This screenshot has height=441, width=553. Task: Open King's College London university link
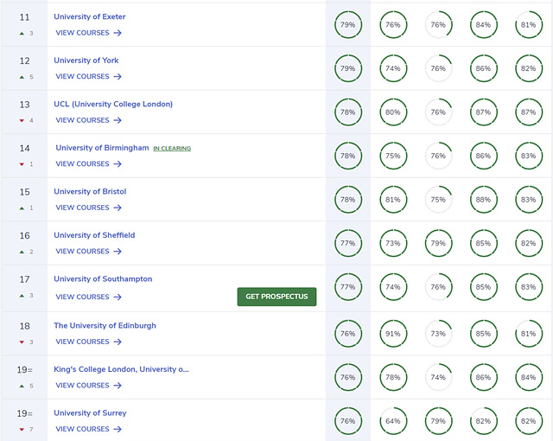click(121, 369)
